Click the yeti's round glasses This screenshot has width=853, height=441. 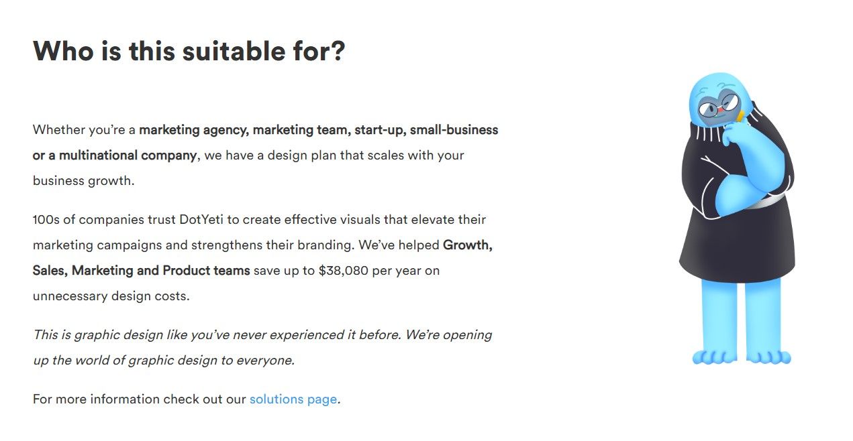pyautogui.click(x=719, y=106)
